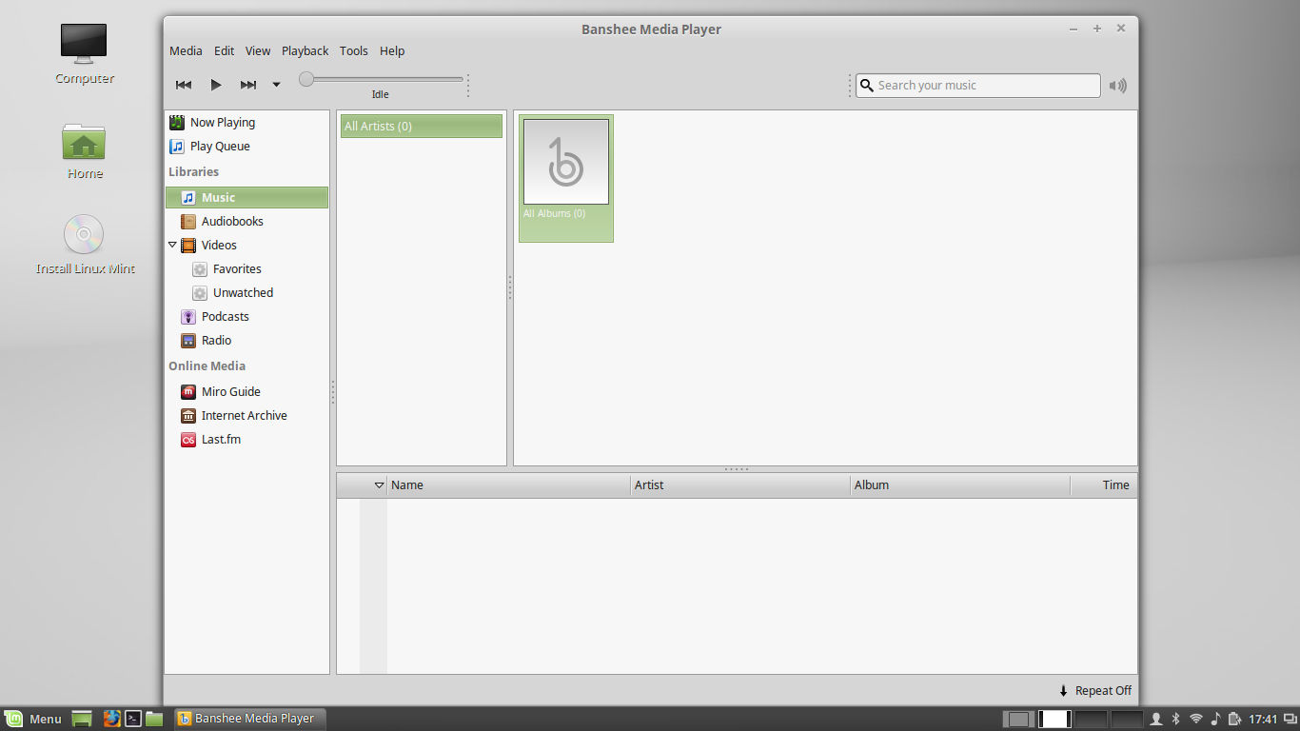This screenshot has width=1300, height=731.
Task: Switch to the first workspace
Action: 1018,719
